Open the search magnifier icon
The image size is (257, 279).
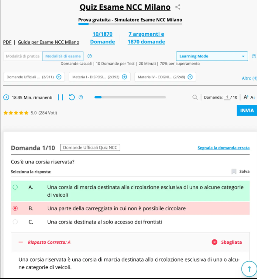click(195, 97)
